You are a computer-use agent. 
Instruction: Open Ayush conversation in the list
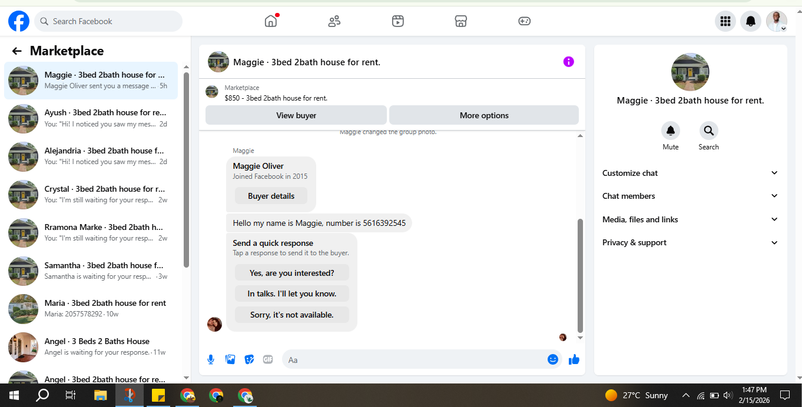91,118
